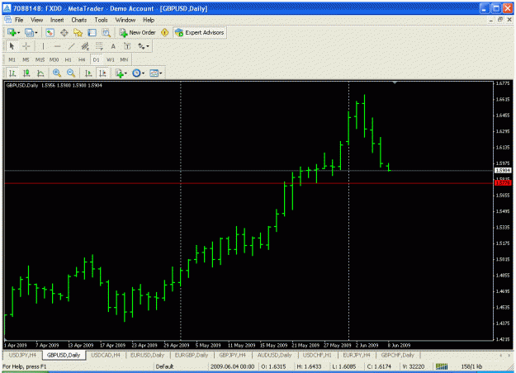Toggle chart Auto Scroll
The image size is (516, 373).
[x=88, y=73]
